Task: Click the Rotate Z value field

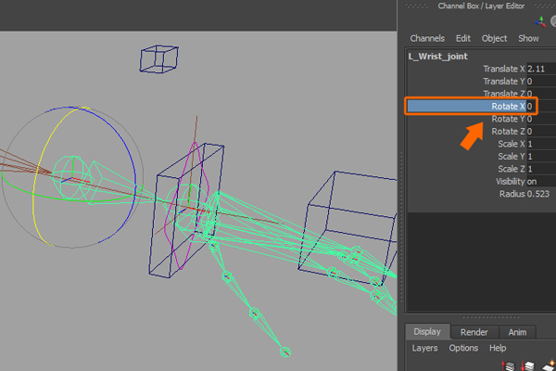Action: point(541,132)
